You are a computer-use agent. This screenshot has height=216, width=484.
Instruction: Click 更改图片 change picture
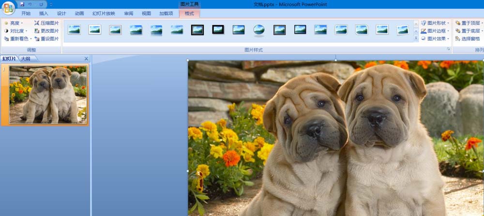pyautogui.click(x=46, y=31)
